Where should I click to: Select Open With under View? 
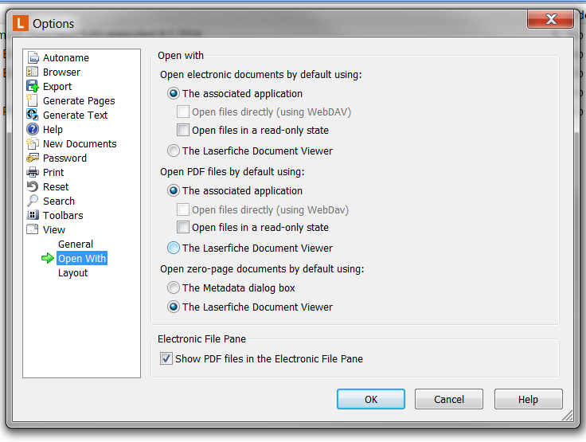coord(82,258)
